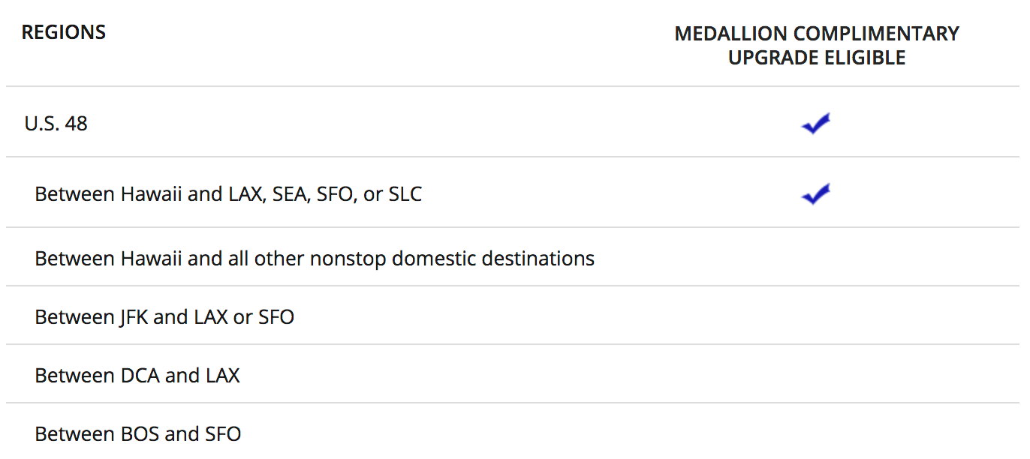Click the Between JFK and LAX or SFO row label
Image resolution: width=1030 pixels, height=459 pixels.
tap(164, 317)
